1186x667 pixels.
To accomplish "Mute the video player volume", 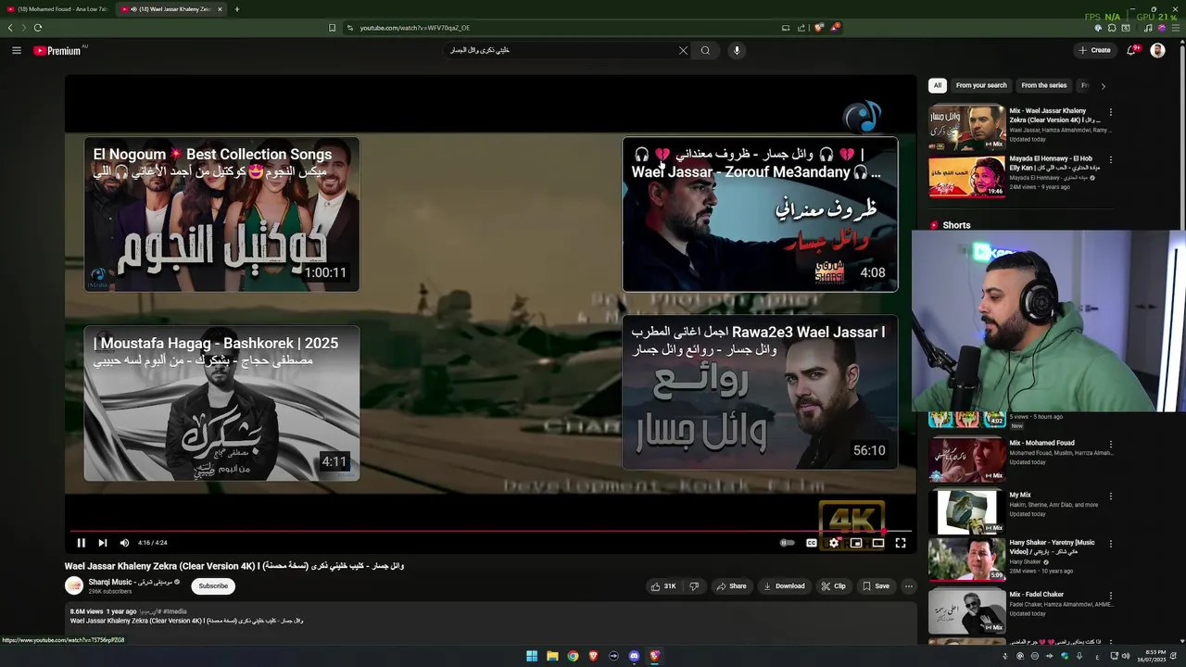I will click(124, 543).
